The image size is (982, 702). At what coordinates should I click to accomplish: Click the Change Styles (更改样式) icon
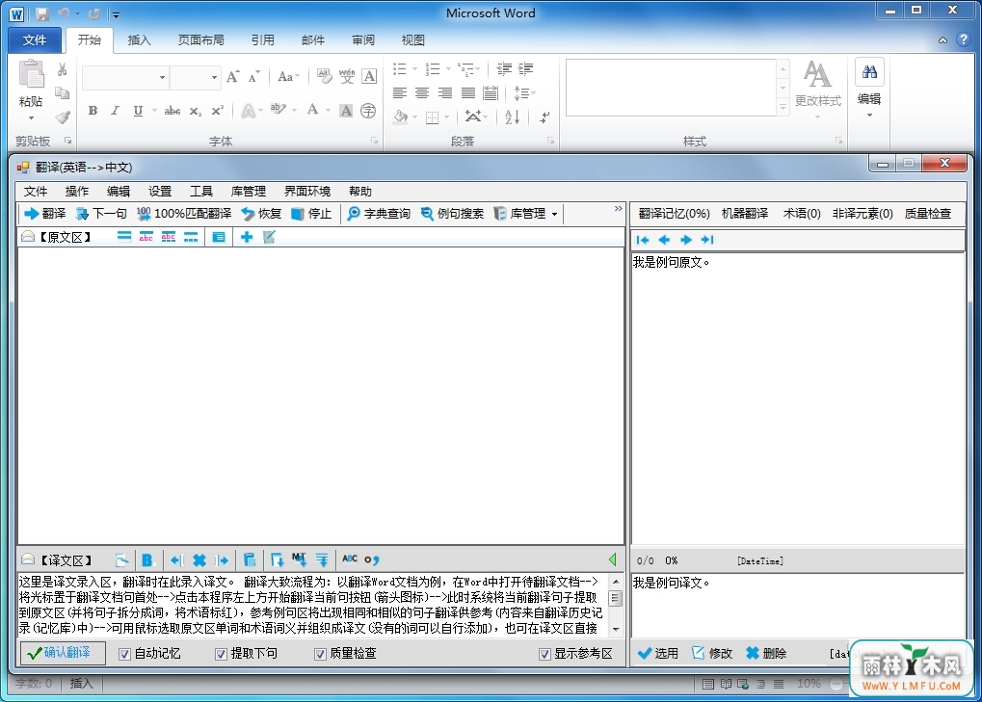pos(817,74)
